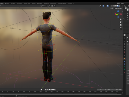
Task: Open the snapping options dropdown
Action: (x=55, y=6)
